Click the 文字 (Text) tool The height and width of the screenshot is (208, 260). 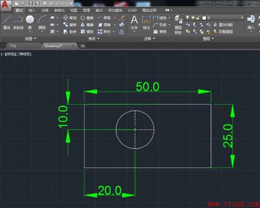coord(134,22)
